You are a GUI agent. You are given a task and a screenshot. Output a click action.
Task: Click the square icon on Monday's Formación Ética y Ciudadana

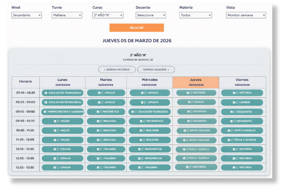click(44, 112)
